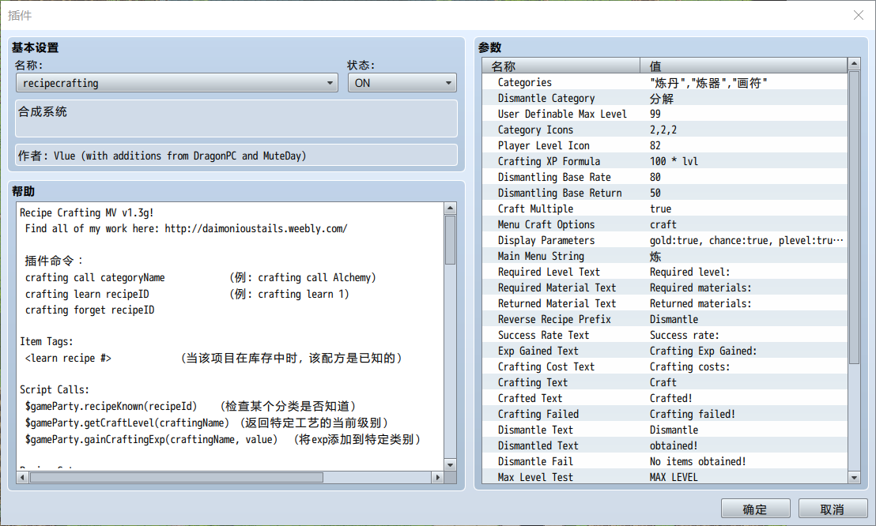The width and height of the screenshot is (876, 526).
Task: Select the Exp Gained Text parameter
Action: pyautogui.click(x=665, y=351)
